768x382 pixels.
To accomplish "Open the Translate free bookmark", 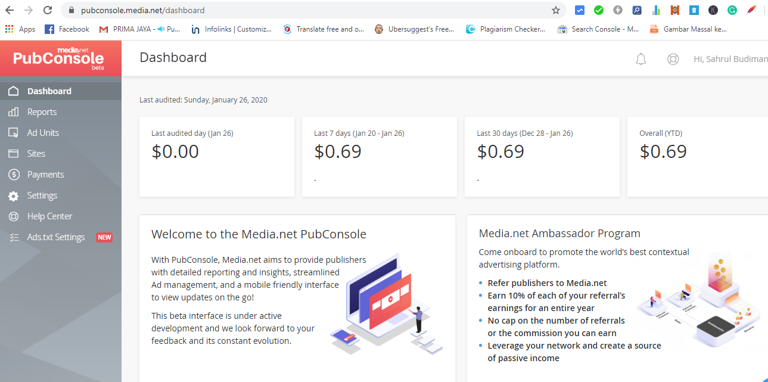I will (324, 29).
